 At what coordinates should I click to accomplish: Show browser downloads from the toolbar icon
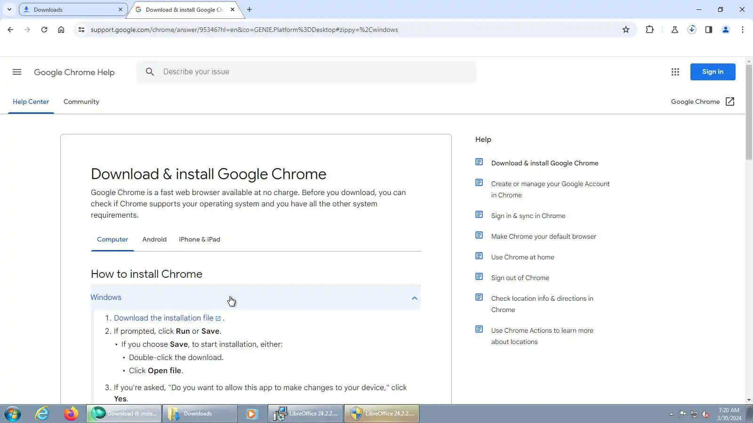[692, 30]
